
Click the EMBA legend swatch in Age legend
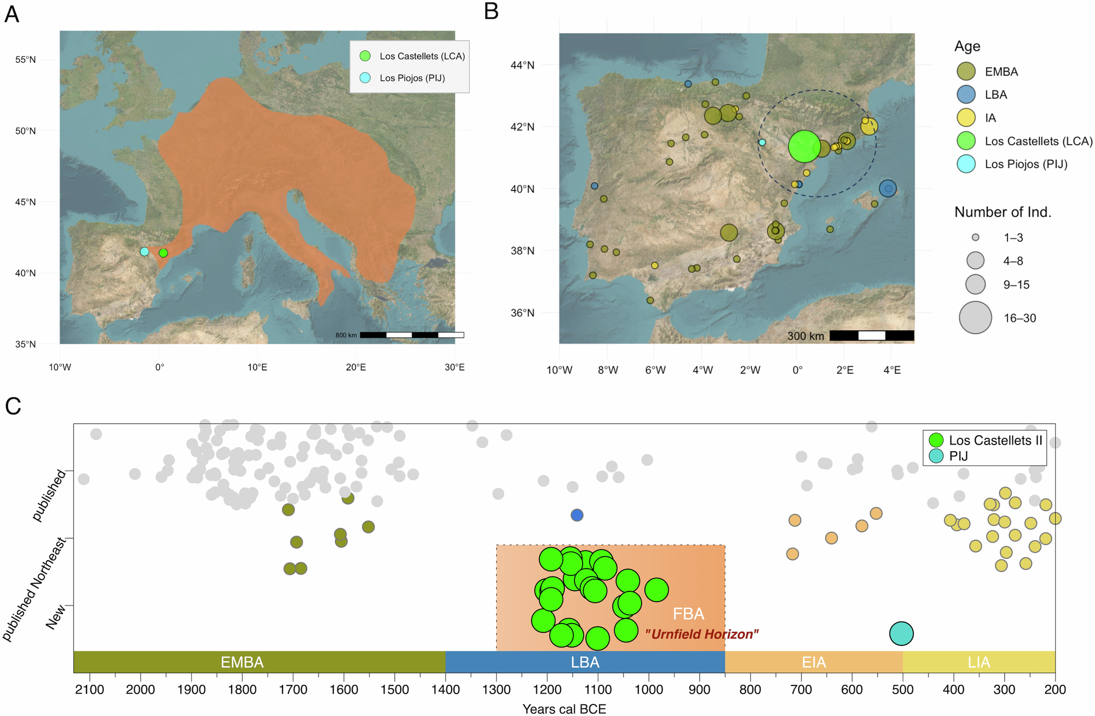click(966, 72)
